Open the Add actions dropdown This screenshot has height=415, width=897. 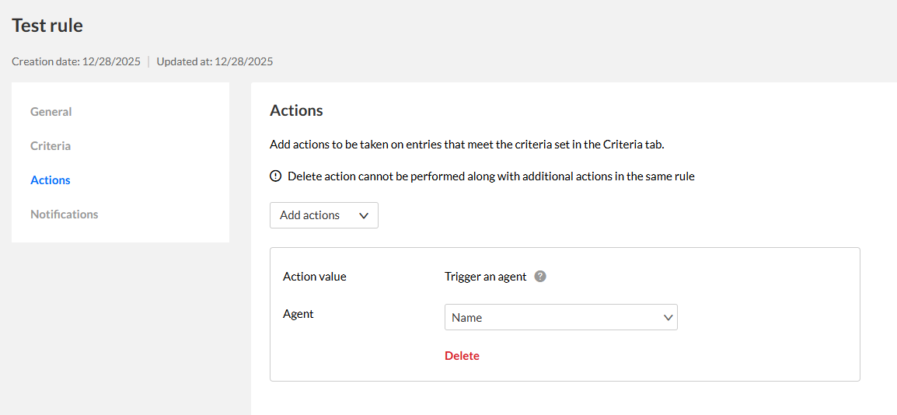323,215
